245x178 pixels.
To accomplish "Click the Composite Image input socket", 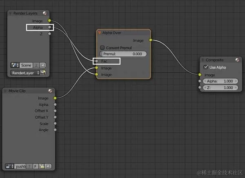I will [200, 75].
